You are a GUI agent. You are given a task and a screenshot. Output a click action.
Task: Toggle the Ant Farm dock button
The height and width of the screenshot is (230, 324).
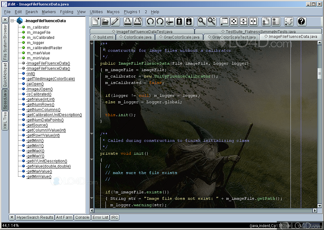click(64, 217)
